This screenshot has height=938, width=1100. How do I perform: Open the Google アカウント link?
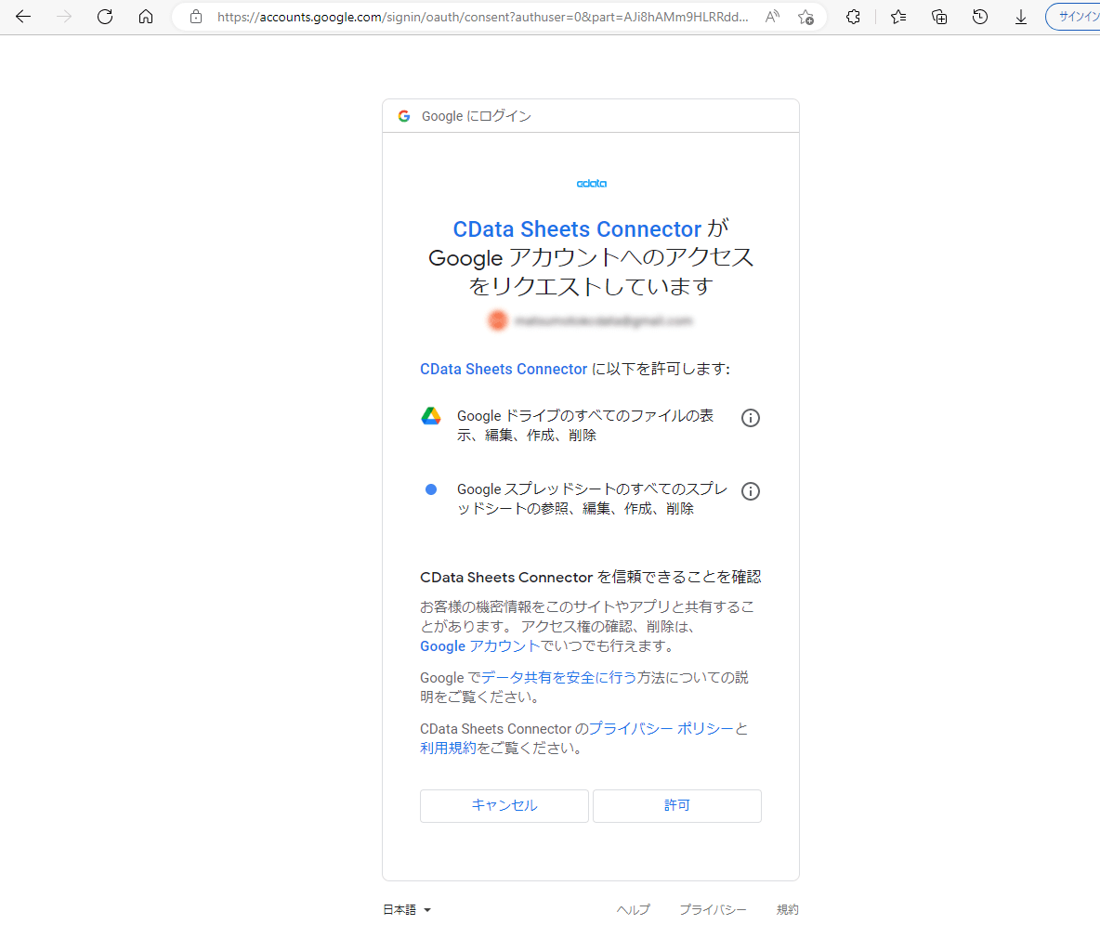click(479, 646)
